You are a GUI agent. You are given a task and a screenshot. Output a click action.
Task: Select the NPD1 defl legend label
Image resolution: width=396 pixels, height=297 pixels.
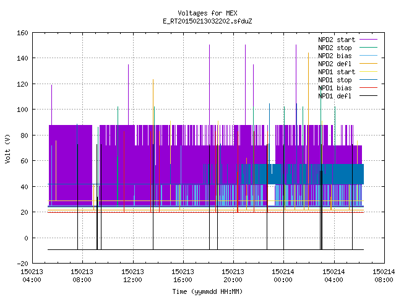coord(335,96)
